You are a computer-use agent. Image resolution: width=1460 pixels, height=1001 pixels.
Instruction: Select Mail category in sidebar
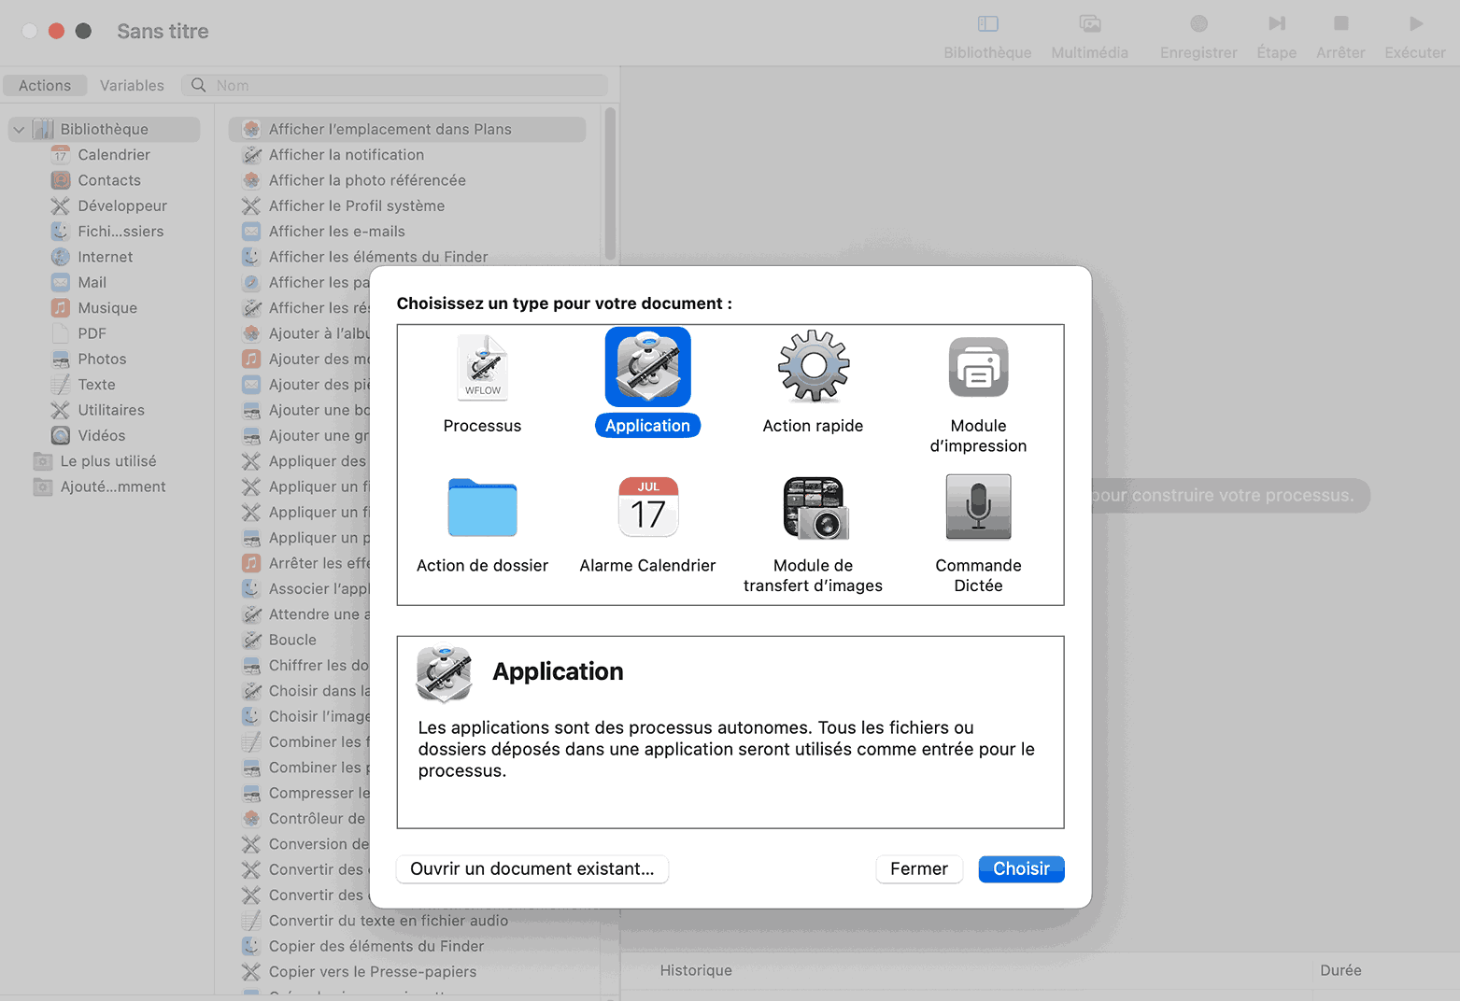92,282
